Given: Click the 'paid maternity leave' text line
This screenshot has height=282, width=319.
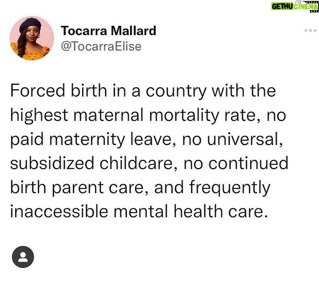Looking at the screenshot, I should (x=147, y=139).
